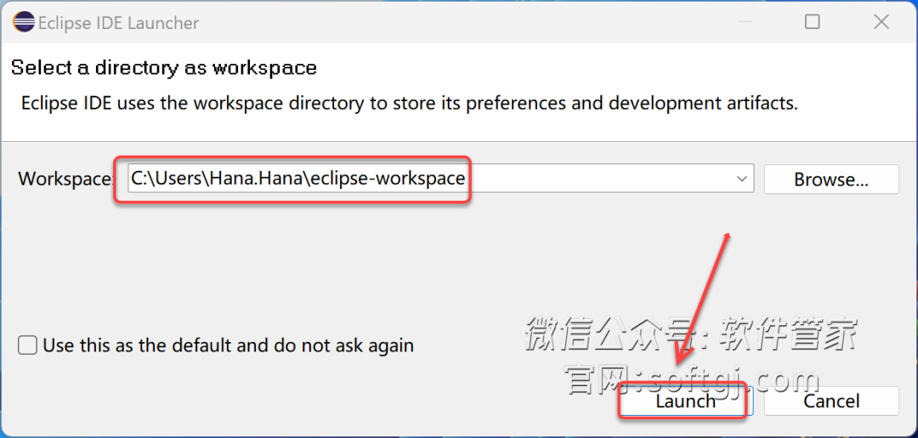
Task: Click the 'Workspace:' field label
Action: pyautogui.click(x=65, y=179)
